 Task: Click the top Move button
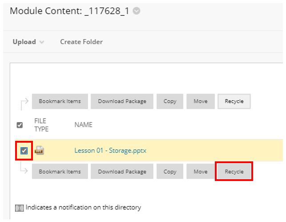(201, 101)
